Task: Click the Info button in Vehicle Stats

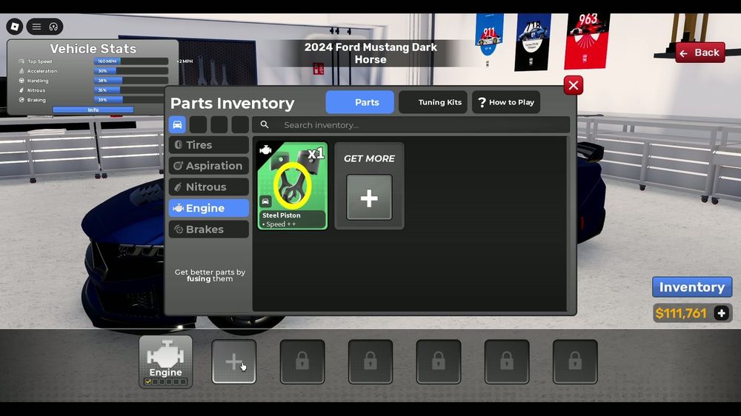Action: [93, 110]
